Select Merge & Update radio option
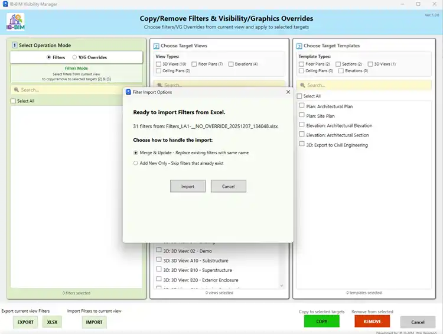Image resolution: width=443 pixels, height=334 pixels. click(136, 153)
